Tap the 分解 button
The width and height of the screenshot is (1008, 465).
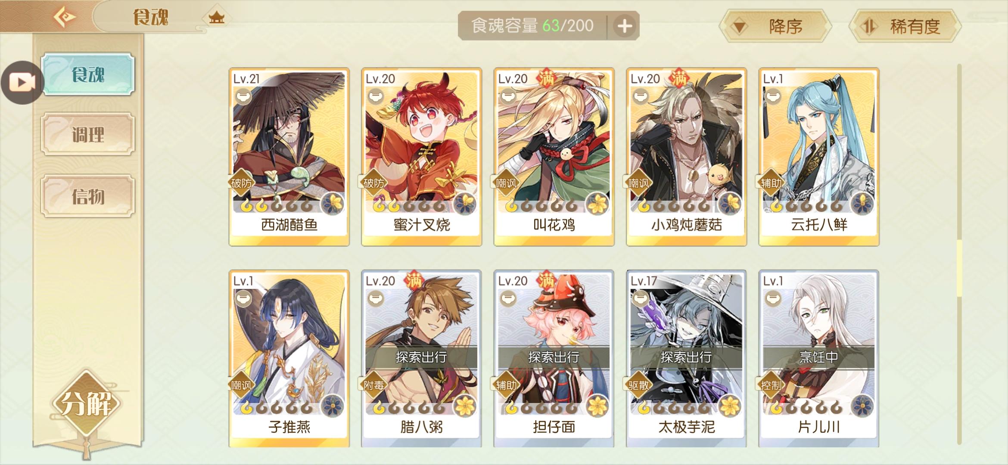[87, 404]
